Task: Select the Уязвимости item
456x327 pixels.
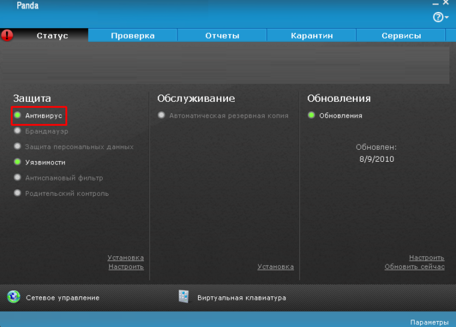Action: pos(45,163)
